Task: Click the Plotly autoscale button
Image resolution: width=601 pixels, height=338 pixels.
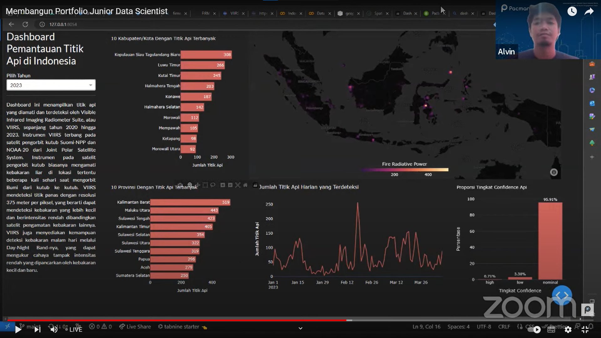Action: pyautogui.click(x=238, y=185)
